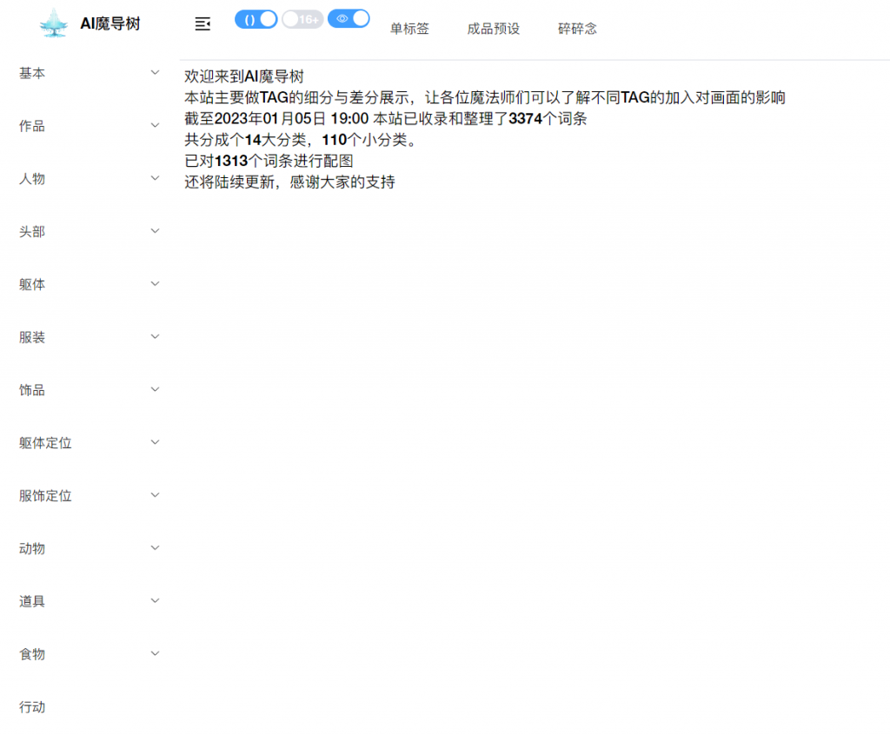Click the AI魔导树 tree logo icon

click(53, 23)
